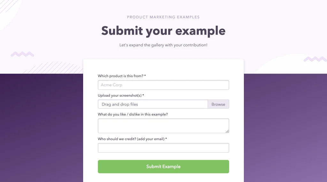Click the textarea resize handle corner
The width and height of the screenshot is (327, 182).
coord(227,131)
